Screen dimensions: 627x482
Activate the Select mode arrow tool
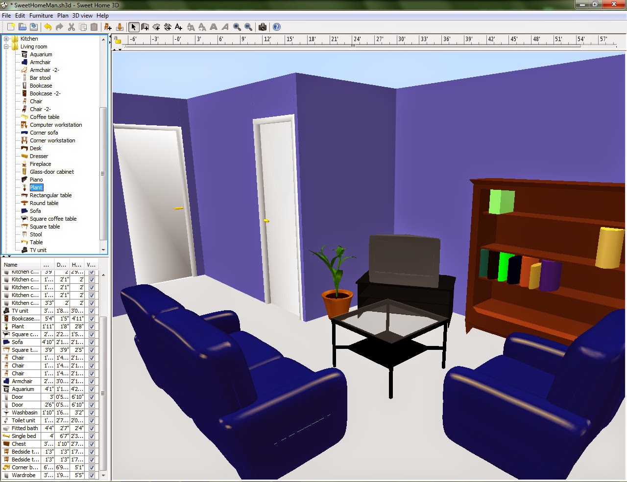[133, 27]
